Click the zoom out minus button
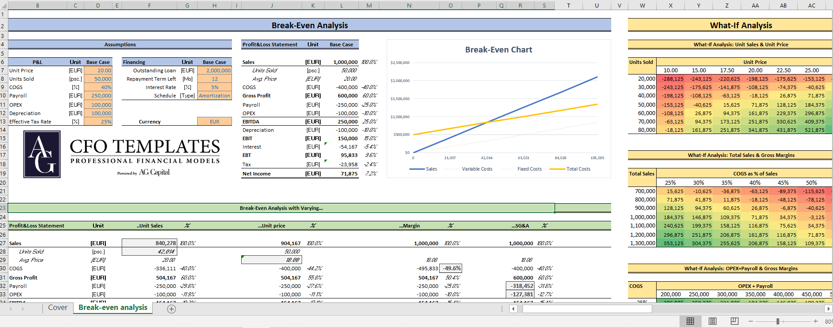The width and height of the screenshot is (833, 328). (751, 321)
